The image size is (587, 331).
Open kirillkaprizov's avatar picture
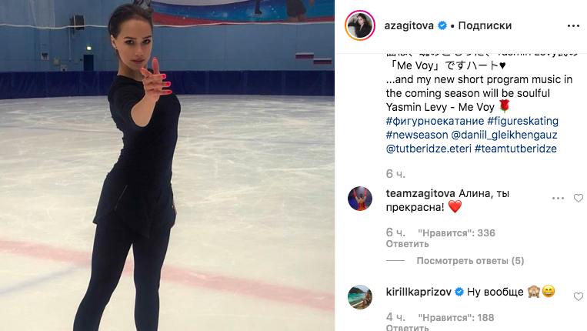pyautogui.click(x=360, y=297)
